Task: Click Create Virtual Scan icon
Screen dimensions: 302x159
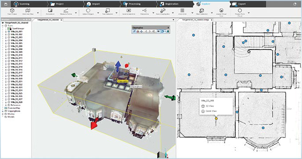Action: (221, 10)
